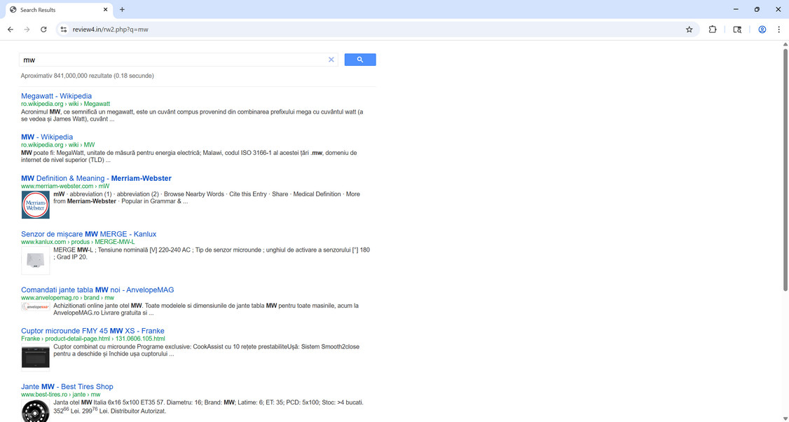
Task: Click the blue magnifying glass search button
Action: click(x=359, y=60)
